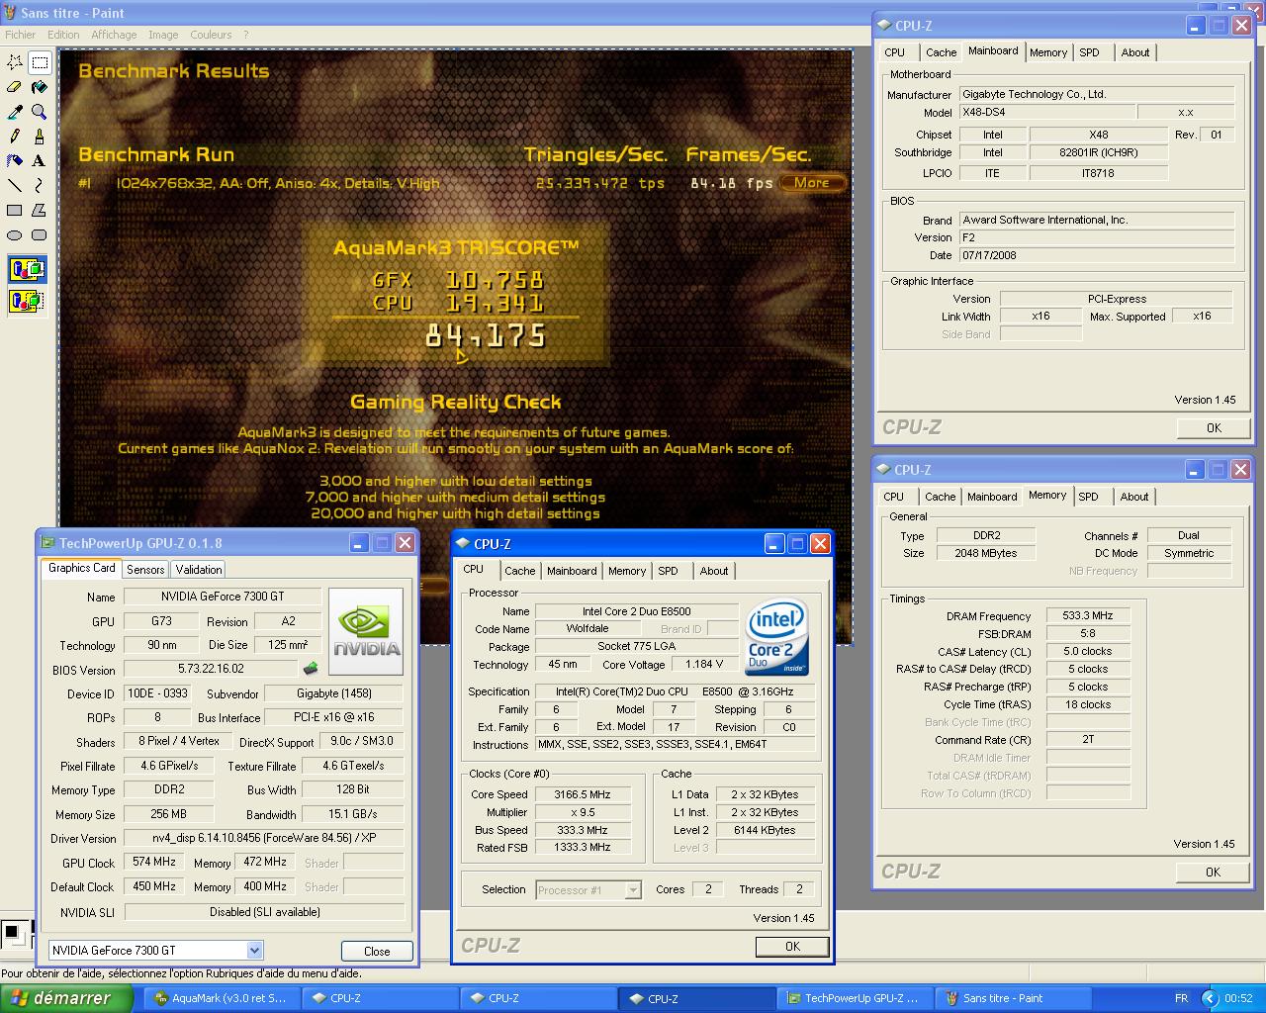Select the Rounded Rectangle tool
The image size is (1266, 1013).
40,234
